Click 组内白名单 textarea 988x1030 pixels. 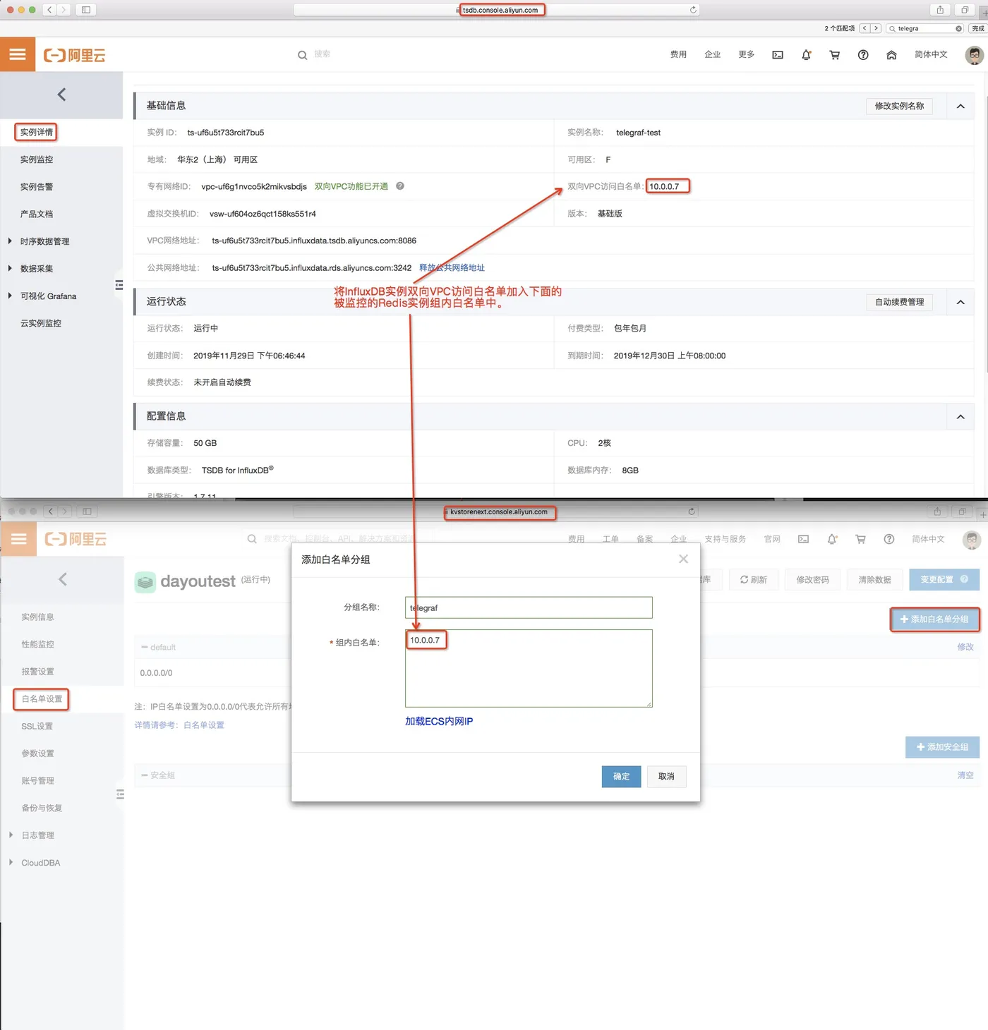pos(529,668)
